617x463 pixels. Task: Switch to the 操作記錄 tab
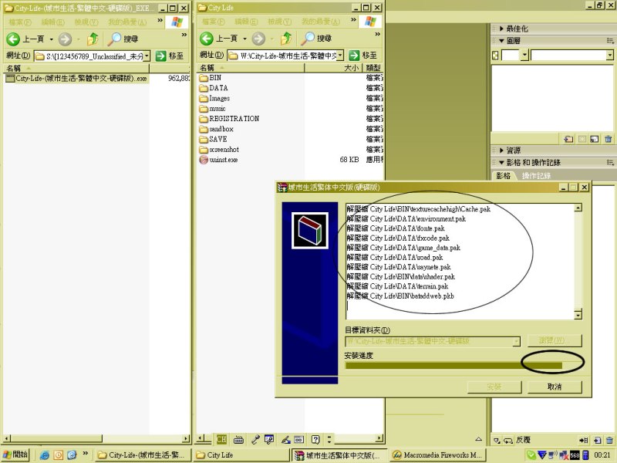tap(536, 176)
